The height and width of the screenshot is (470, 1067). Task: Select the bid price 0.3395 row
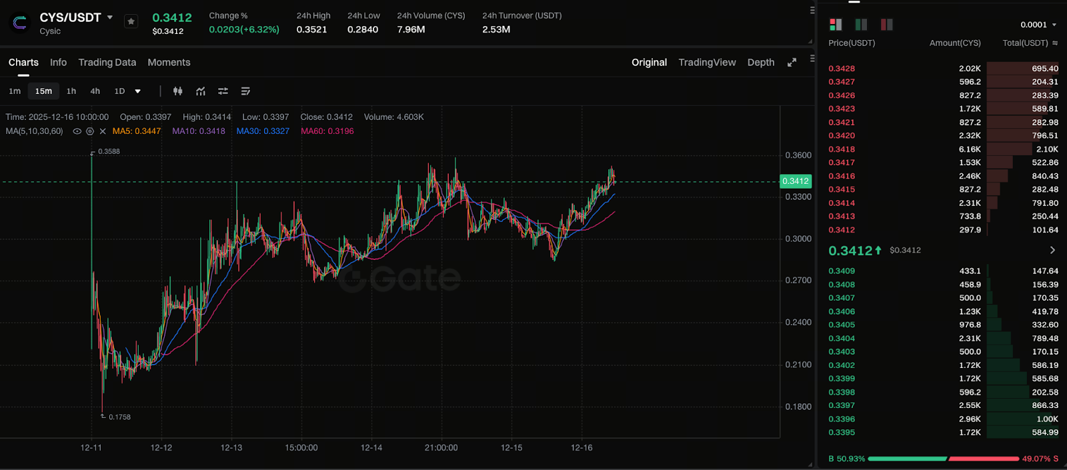pos(943,433)
